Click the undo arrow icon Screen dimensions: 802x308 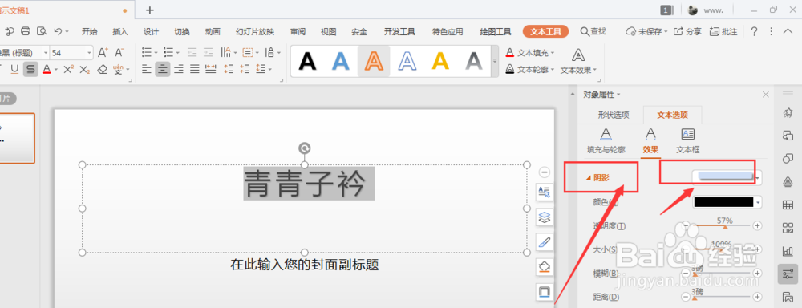tap(58, 32)
